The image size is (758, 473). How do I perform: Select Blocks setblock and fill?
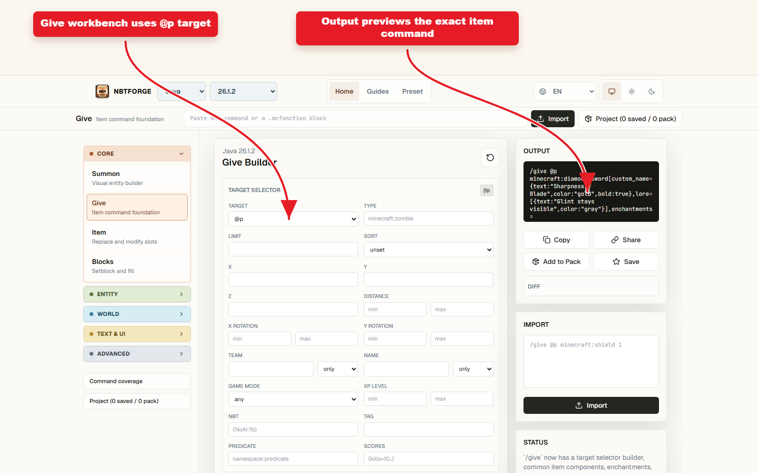click(x=137, y=266)
